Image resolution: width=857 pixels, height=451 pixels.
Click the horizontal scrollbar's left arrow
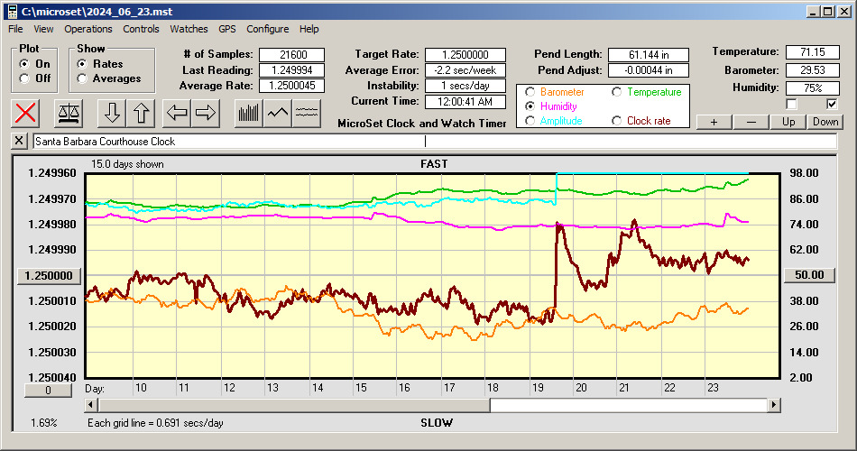92,406
